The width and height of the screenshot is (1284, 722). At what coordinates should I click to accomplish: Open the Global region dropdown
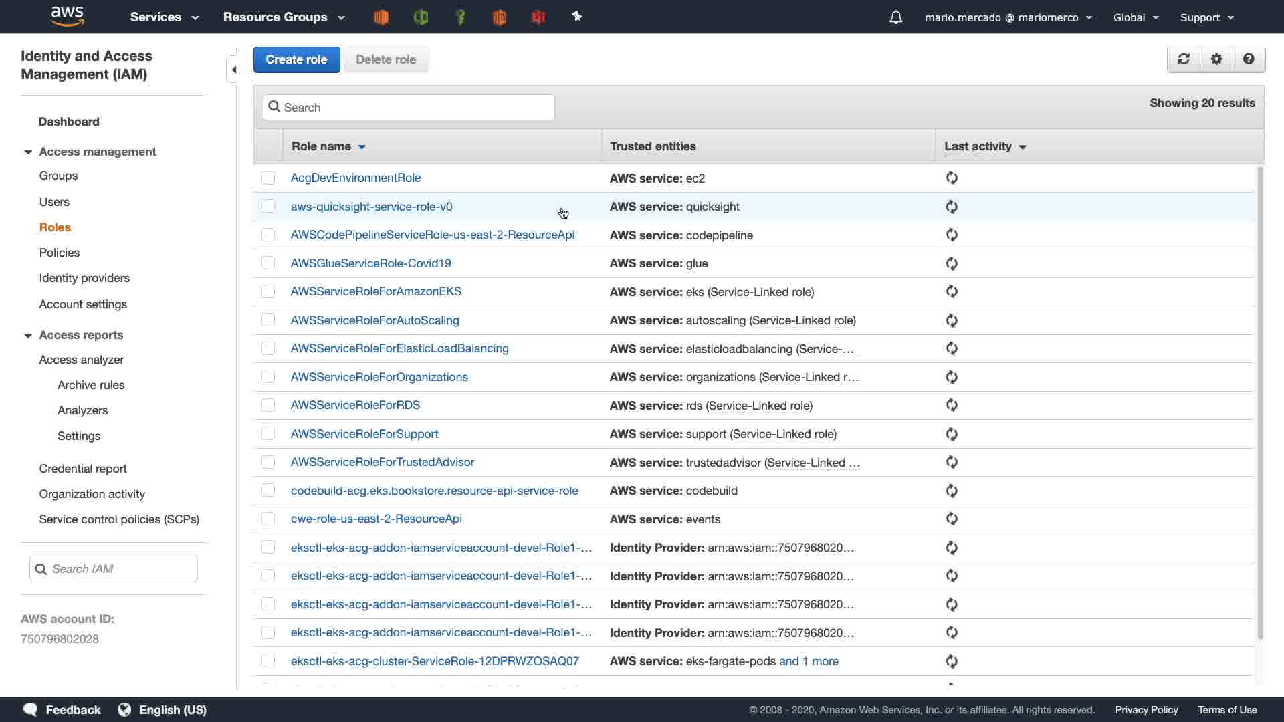(x=1136, y=17)
